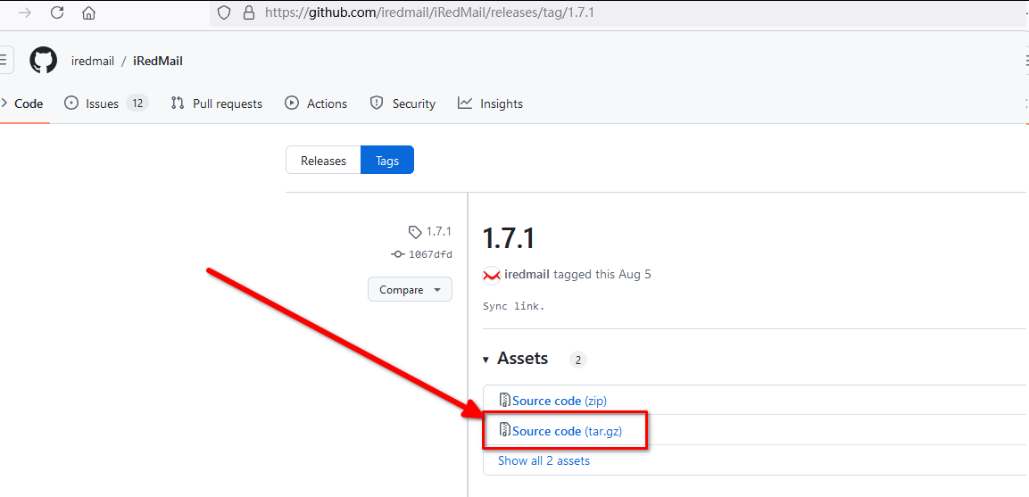Collapse the Assets section
1029x497 pixels.
(x=515, y=359)
